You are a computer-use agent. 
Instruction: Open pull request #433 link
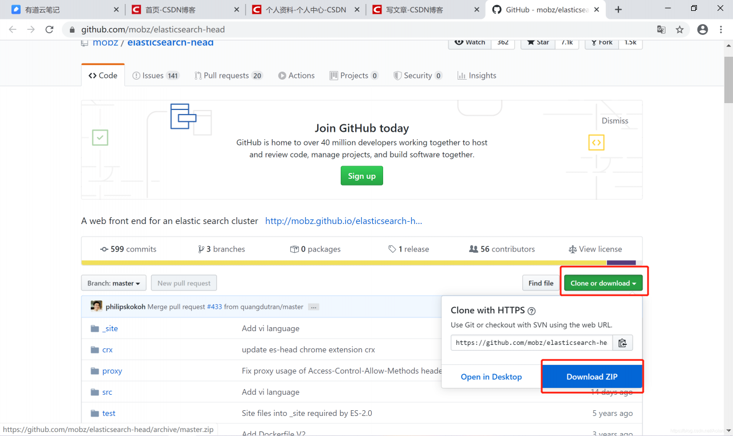coord(214,307)
